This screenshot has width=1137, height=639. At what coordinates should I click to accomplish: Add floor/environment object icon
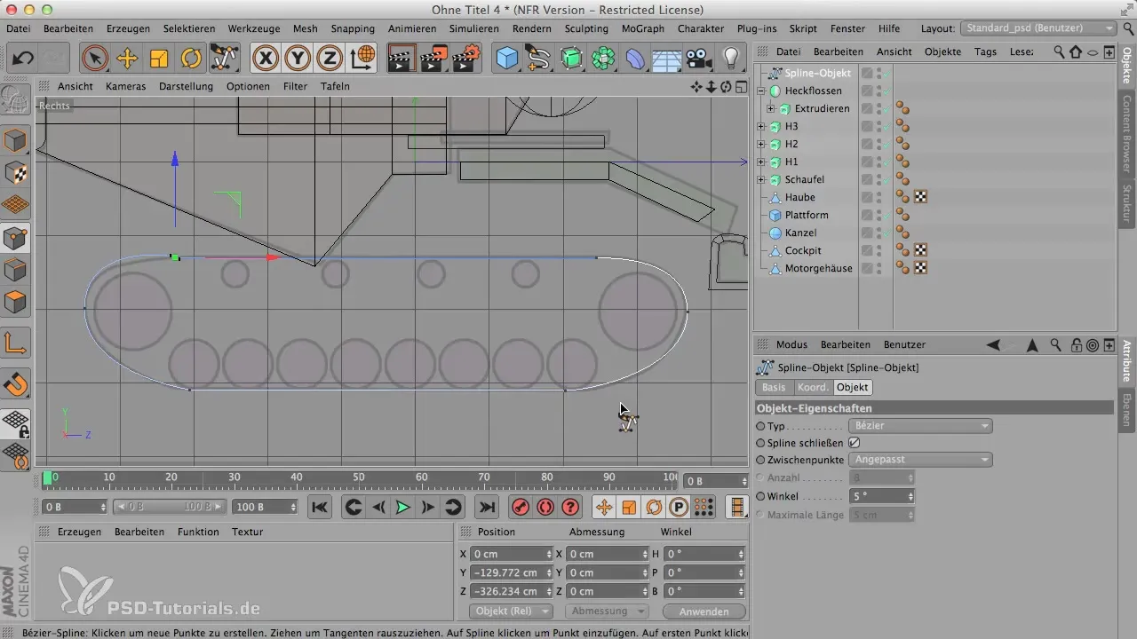click(667, 59)
